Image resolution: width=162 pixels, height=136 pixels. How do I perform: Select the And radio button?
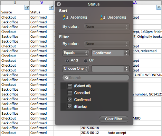[x=67, y=60]
